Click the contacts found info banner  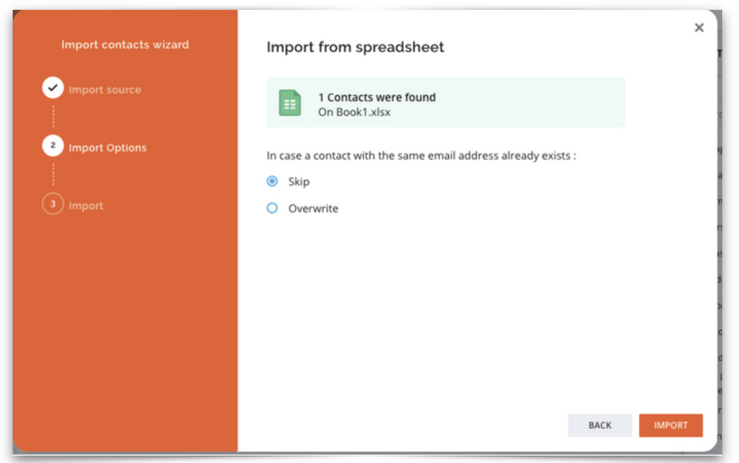click(446, 102)
